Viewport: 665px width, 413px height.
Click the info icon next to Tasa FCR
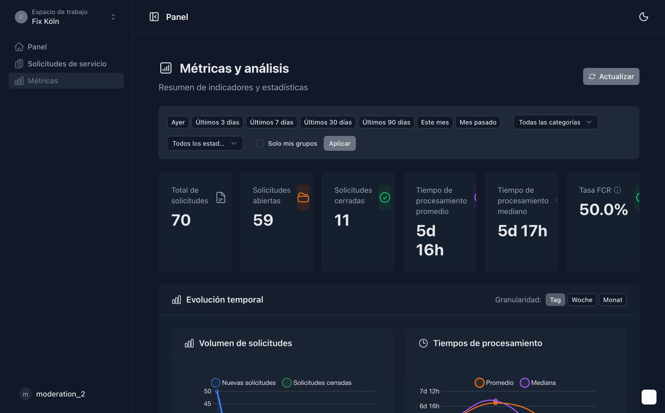point(618,190)
